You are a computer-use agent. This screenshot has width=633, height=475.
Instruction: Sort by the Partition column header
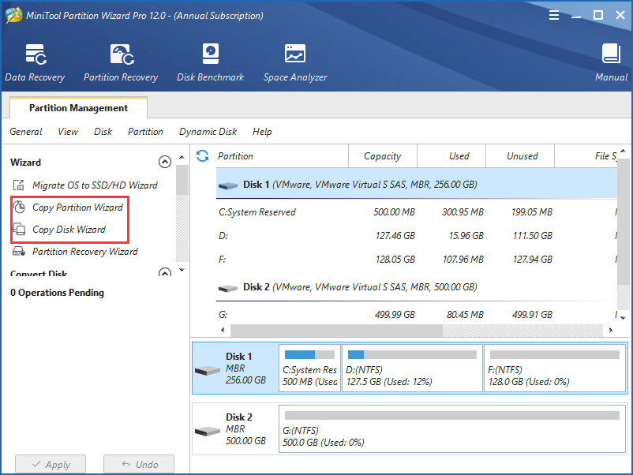point(282,155)
